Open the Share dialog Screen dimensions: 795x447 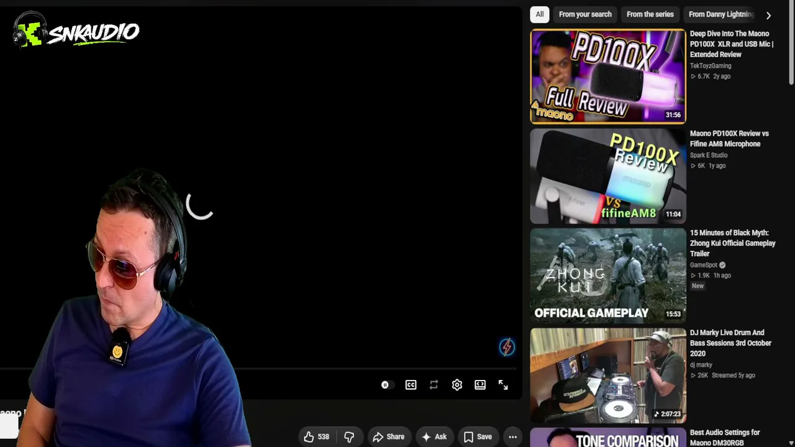coord(388,437)
